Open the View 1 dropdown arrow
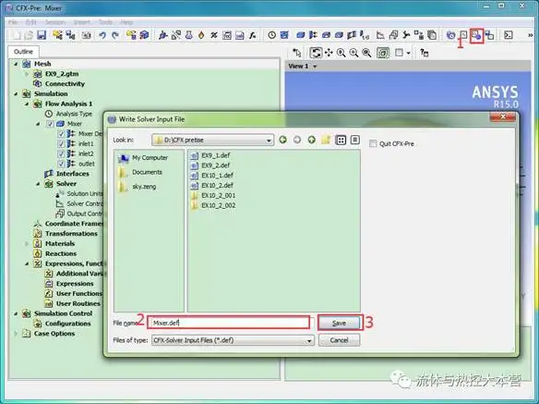The width and height of the screenshot is (539, 404). (x=315, y=67)
